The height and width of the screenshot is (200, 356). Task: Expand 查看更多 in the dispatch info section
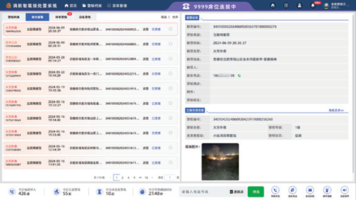coord(335,110)
